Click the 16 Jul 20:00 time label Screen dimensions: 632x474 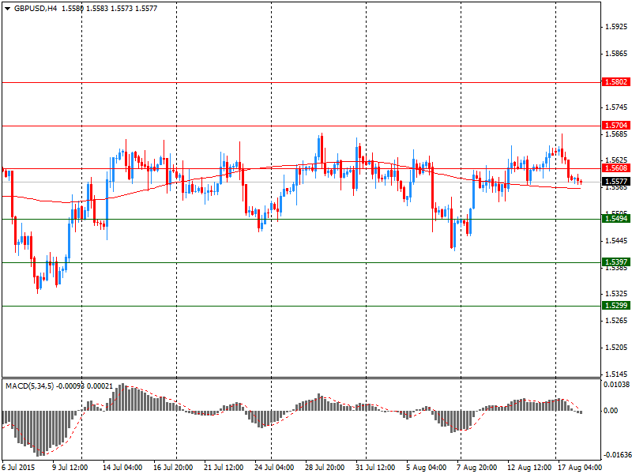pyautogui.click(x=173, y=468)
